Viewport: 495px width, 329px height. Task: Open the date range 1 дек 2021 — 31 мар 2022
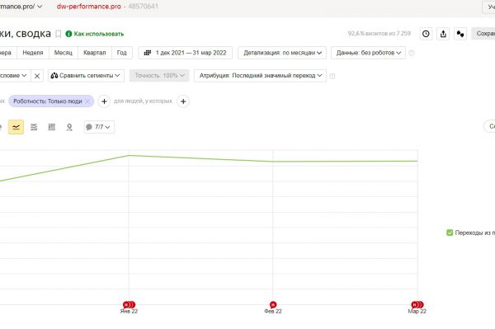[186, 53]
